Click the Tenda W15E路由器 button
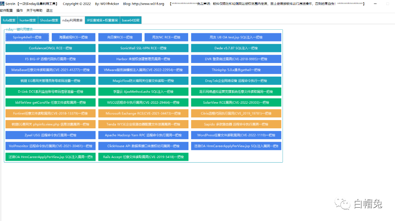The width and height of the screenshot is (395, 221). pos(143,124)
